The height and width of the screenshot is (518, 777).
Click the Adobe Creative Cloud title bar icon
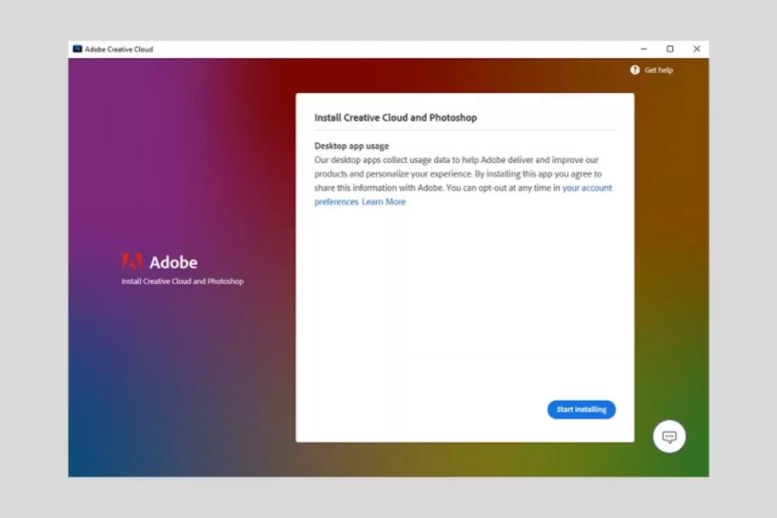click(x=78, y=49)
